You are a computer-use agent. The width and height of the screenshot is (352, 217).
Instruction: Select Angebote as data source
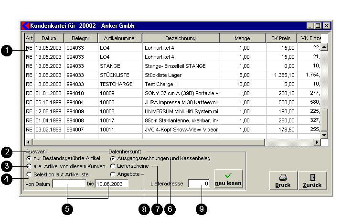(x=113, y=174)
